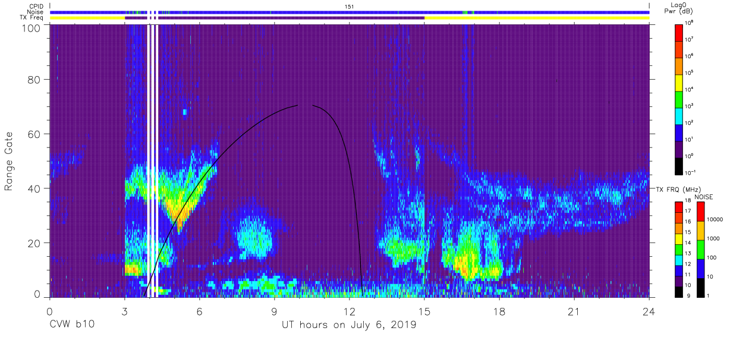Click the 14 tick on TX FRQ colorbar

click(x=688, y=244)
